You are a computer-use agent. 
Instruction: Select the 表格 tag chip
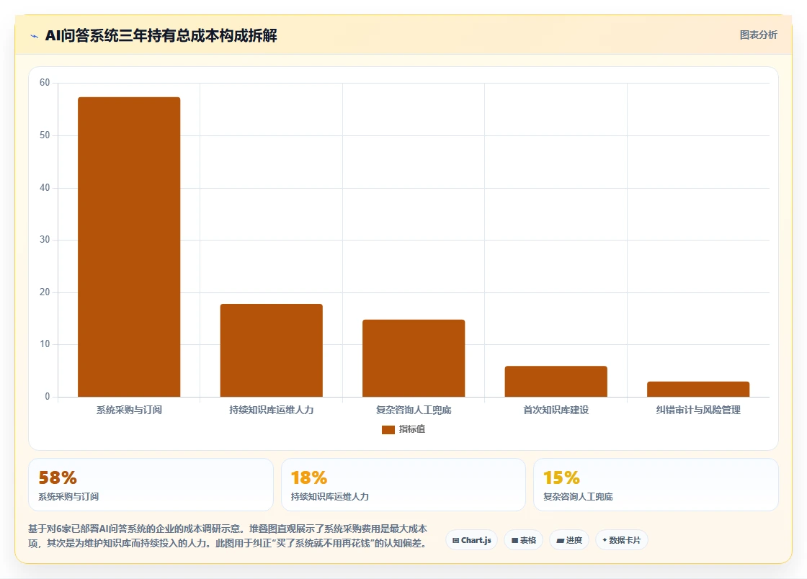click(523, 540)
